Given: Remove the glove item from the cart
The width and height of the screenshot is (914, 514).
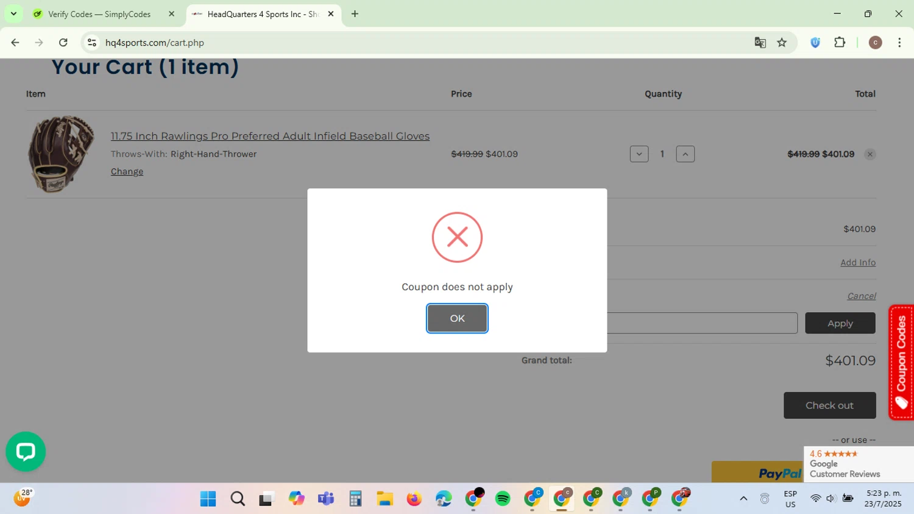Looking at the screenshot, I should click(870, 154).
